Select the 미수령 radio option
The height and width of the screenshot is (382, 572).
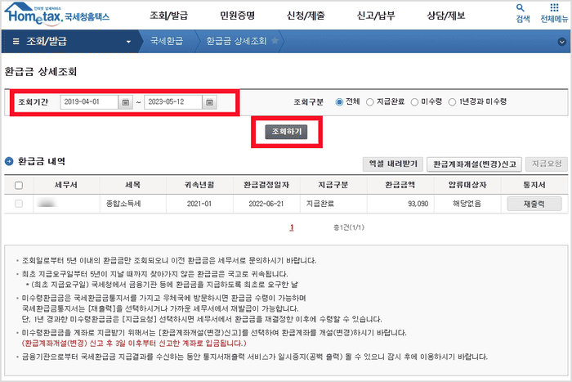(x=414, y=102)
